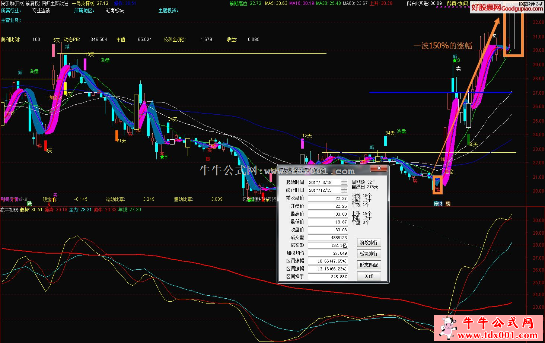Click the 关闭 button

[369, 276]
